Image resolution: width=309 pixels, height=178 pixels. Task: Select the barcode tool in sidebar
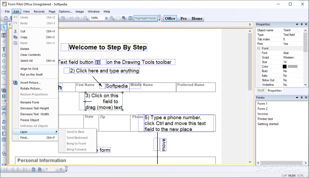4,96
